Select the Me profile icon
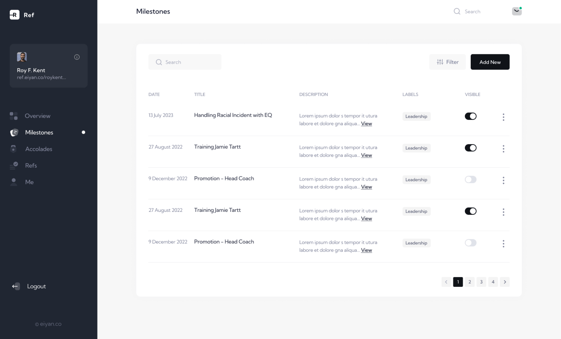Image resolution: width=561 pixels, height=339 pixels. point(13,182)
